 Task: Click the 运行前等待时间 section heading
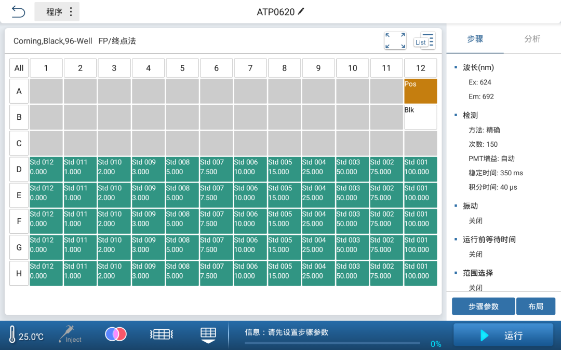489,239
